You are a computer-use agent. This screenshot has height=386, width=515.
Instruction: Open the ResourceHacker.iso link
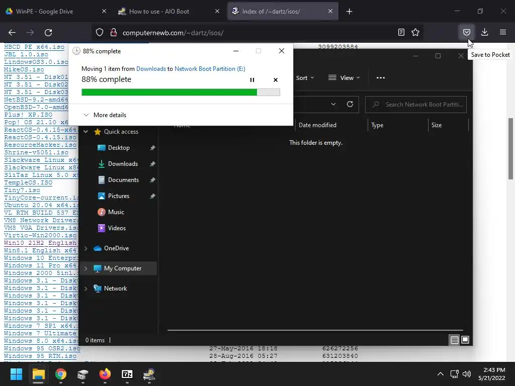(40, 145)
